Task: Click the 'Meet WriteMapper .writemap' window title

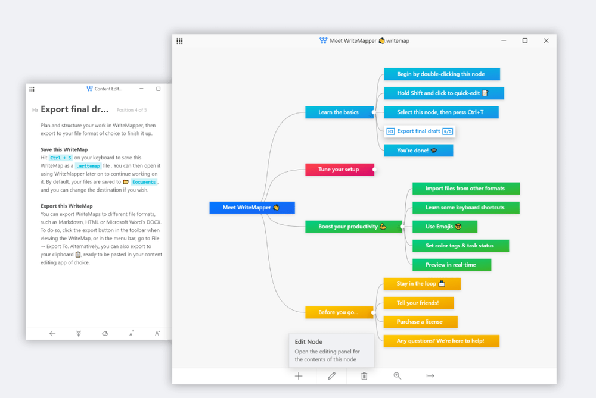Action: pyautogui.click(x=369, y=40)
